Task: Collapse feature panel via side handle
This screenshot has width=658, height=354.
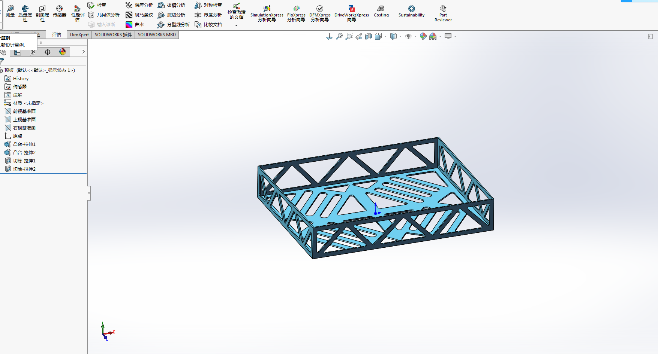Action: coord(89,193)
